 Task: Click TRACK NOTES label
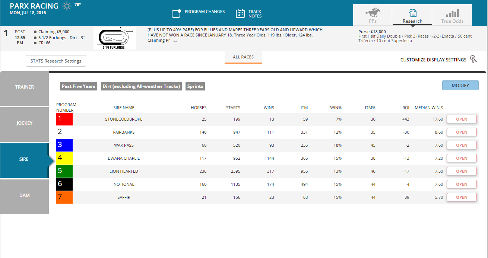click(255, 14)
